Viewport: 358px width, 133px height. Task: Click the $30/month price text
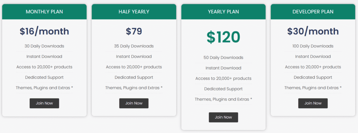click(313, 31)
